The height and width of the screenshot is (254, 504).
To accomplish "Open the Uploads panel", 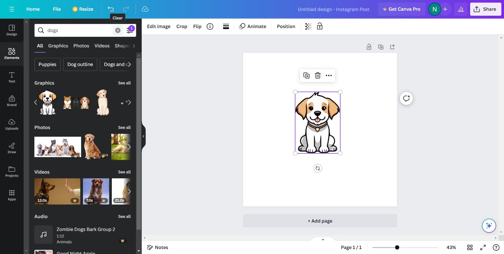I will pyautogui.click(x=12, y=125).
